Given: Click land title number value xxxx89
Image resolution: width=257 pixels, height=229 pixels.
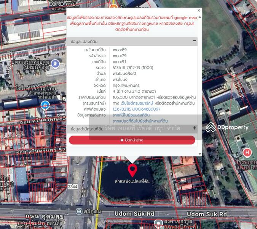Looking at the screenshot, I should (120, 50).
